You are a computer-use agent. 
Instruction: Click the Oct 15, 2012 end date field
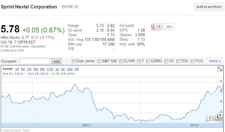coord(38,74)
